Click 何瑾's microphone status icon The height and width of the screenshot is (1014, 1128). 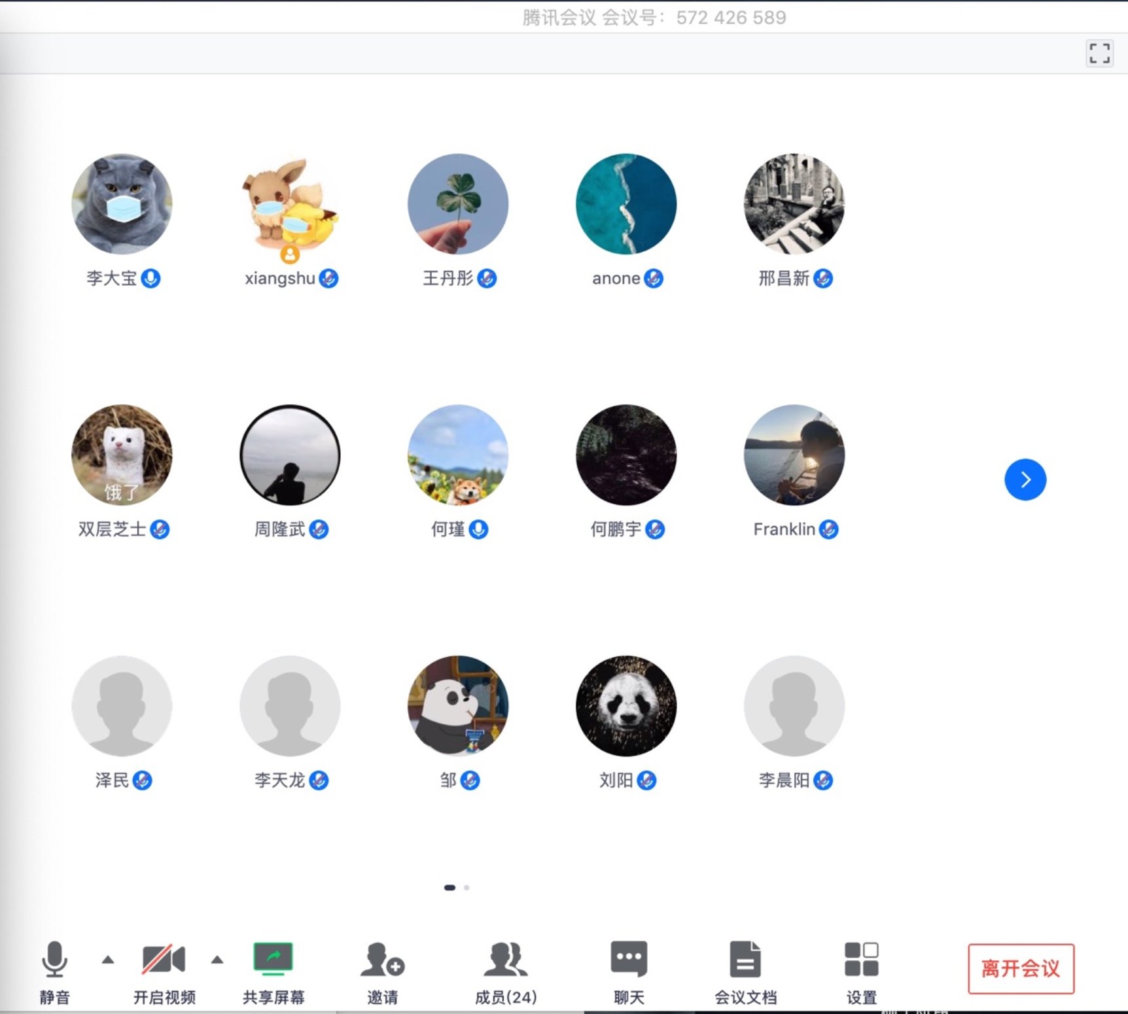point(479,529)
